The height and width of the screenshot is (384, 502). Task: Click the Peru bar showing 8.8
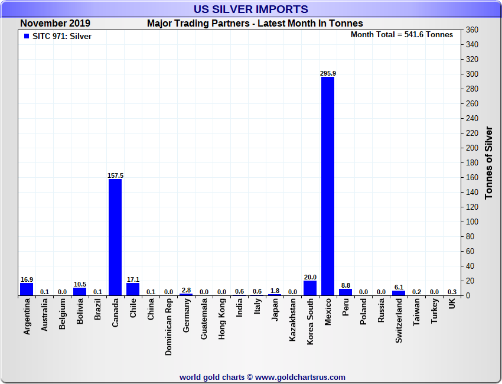345,292
